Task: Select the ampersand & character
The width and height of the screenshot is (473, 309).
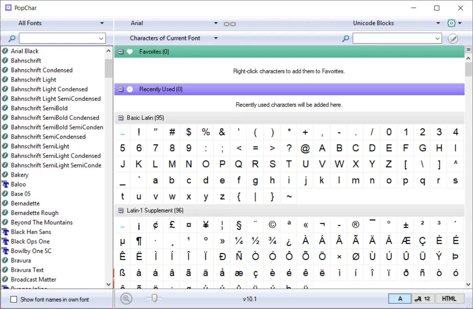Action: pyautogui.click(x=222, y=132)
